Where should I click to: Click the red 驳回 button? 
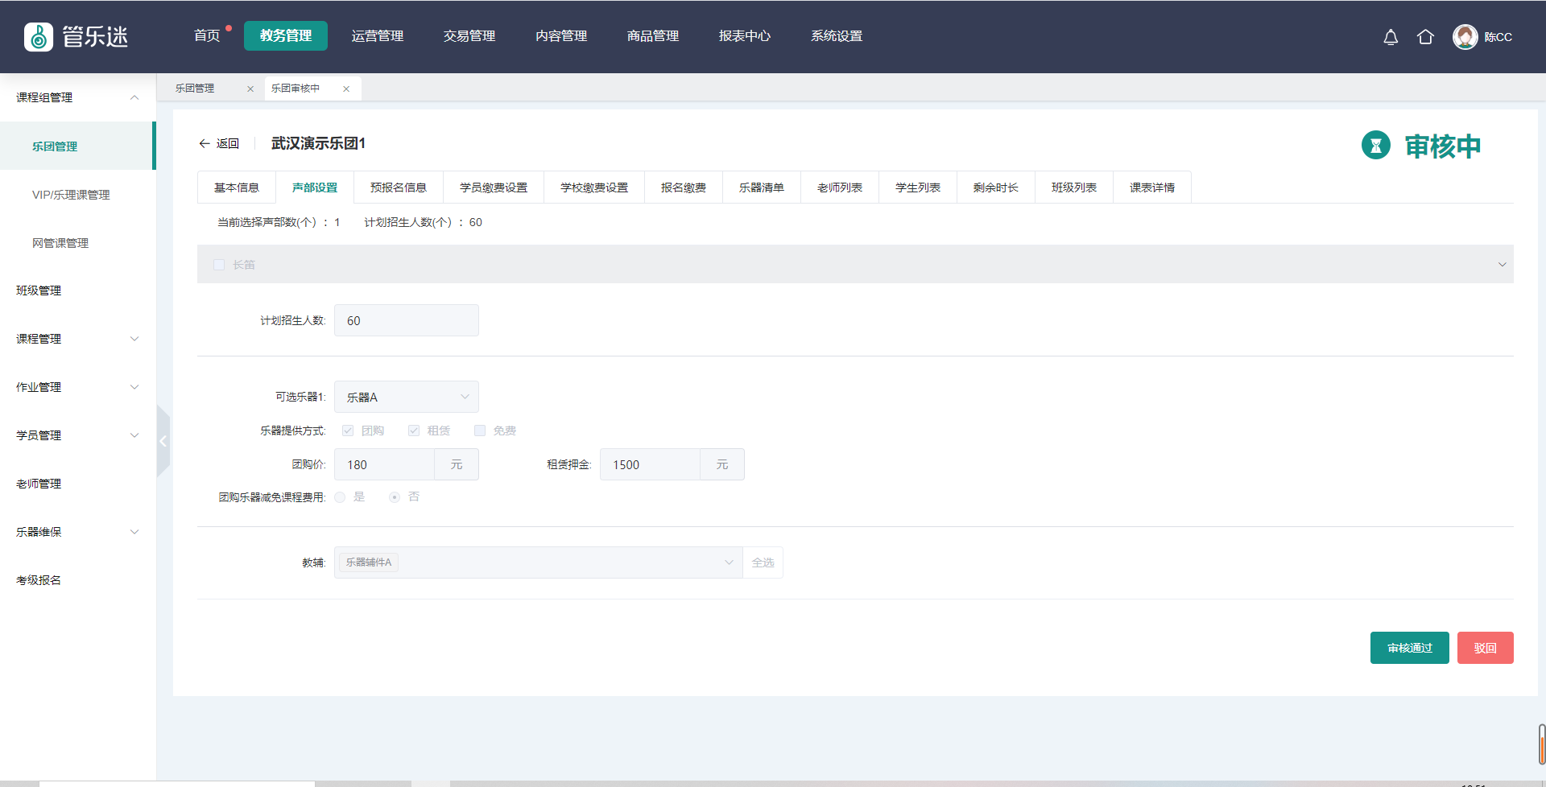click(1485, 648)
